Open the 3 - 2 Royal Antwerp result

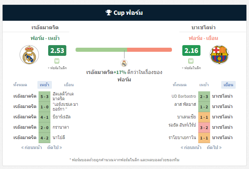point(204,128)
